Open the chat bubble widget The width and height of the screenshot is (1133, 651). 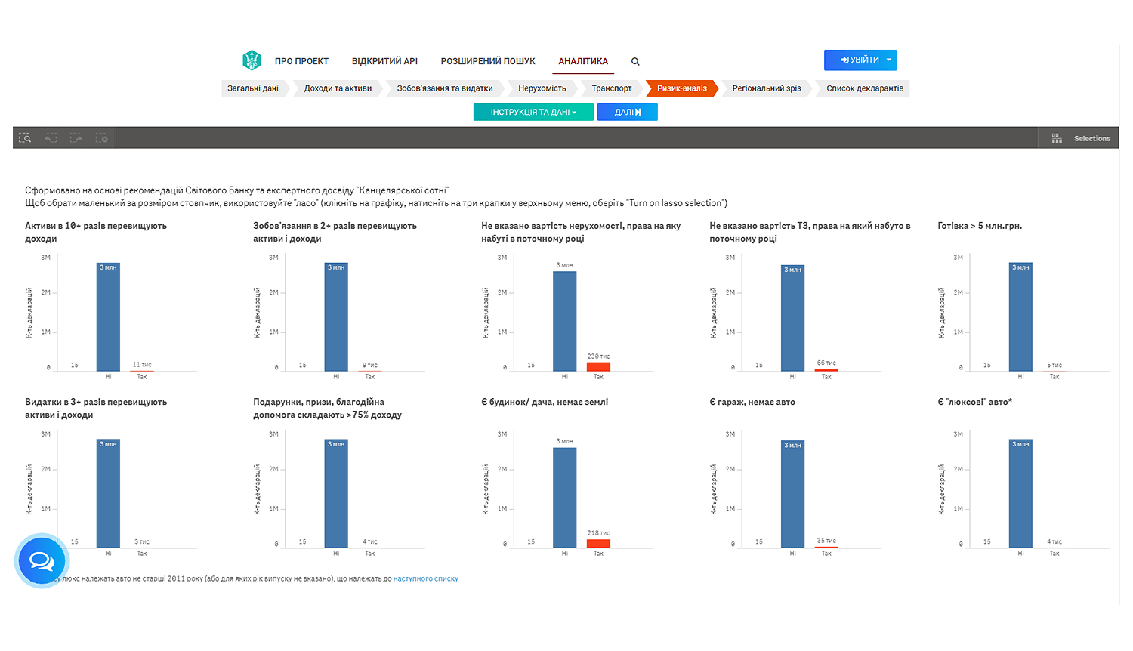pos(42,561)
